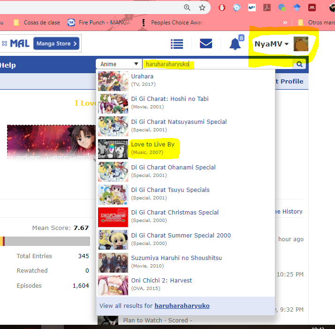Open the Help menu item
This screenshot has height=329, width=335.
click(x=8, y=65)
